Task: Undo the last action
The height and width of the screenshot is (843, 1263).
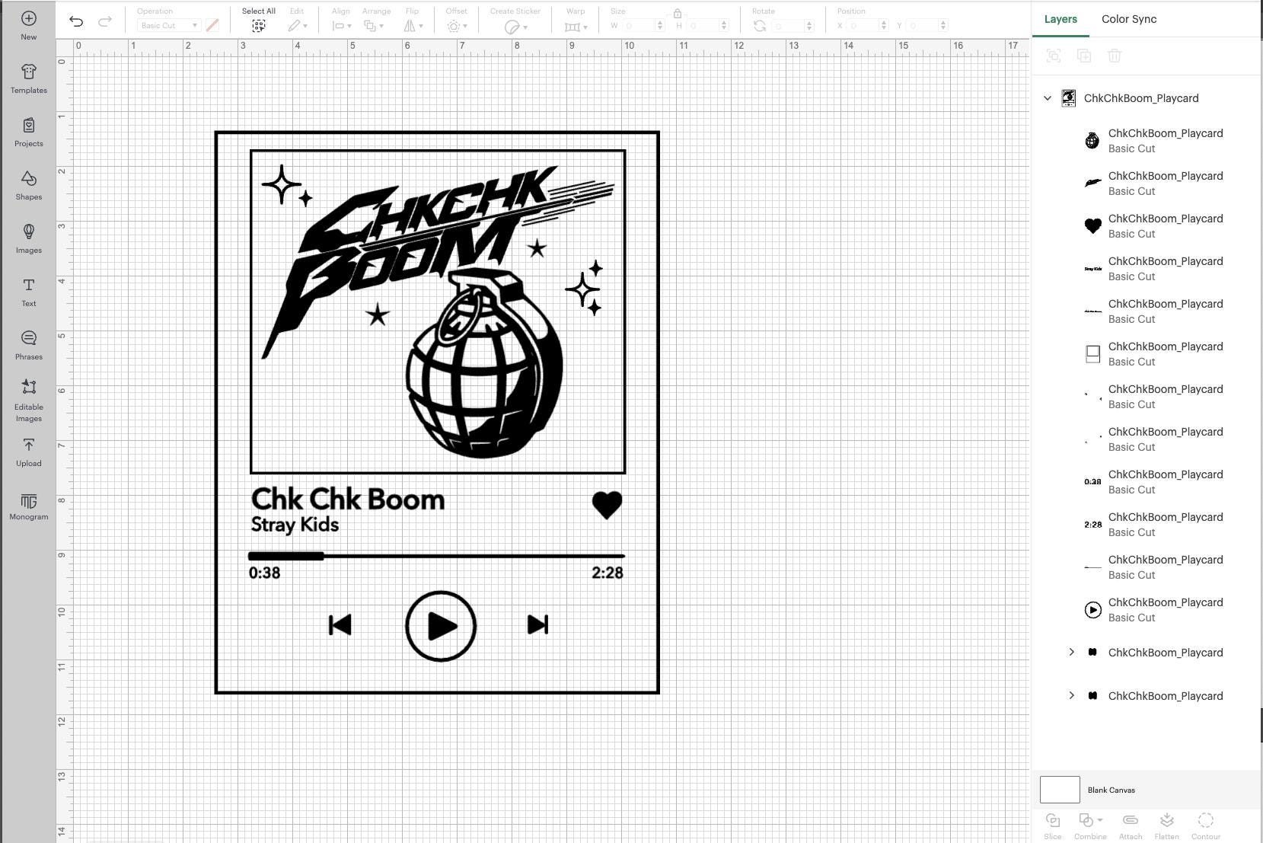Action: [x=75, y=21]
